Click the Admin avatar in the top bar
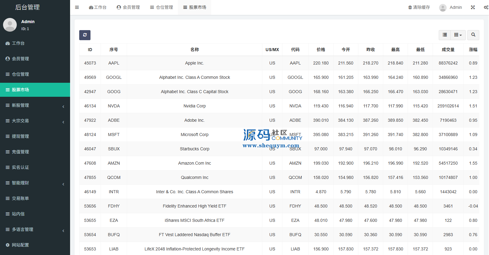Screen dimensions: 489x255 tap(443, 8)
